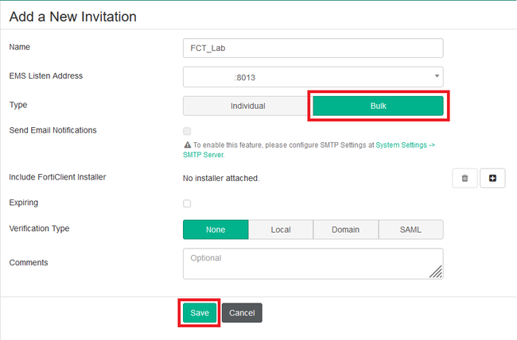Enable the Expiring checkbox
Screen dimensions: 517x340
tap(187, 203)
